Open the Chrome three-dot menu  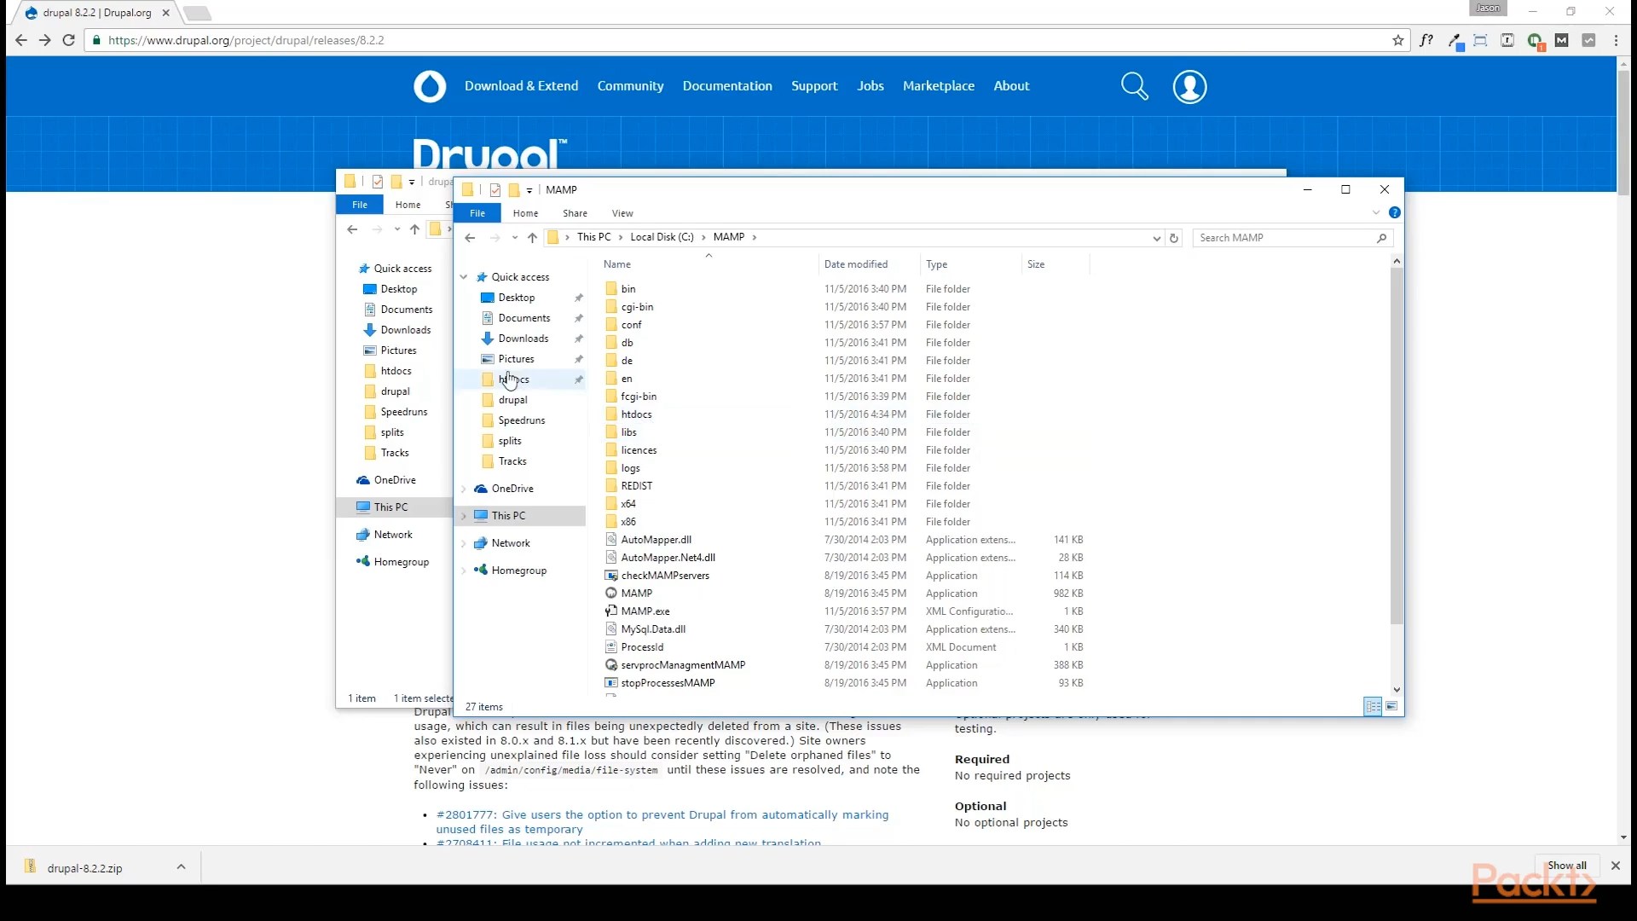[x=1616, y=40]
